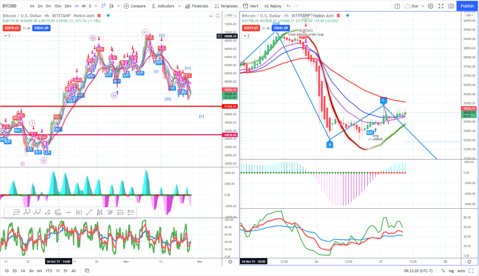479x276 pixels.
Task: Toggle the bottom-right maximize chart icon
Action: [x=471, y=271]
